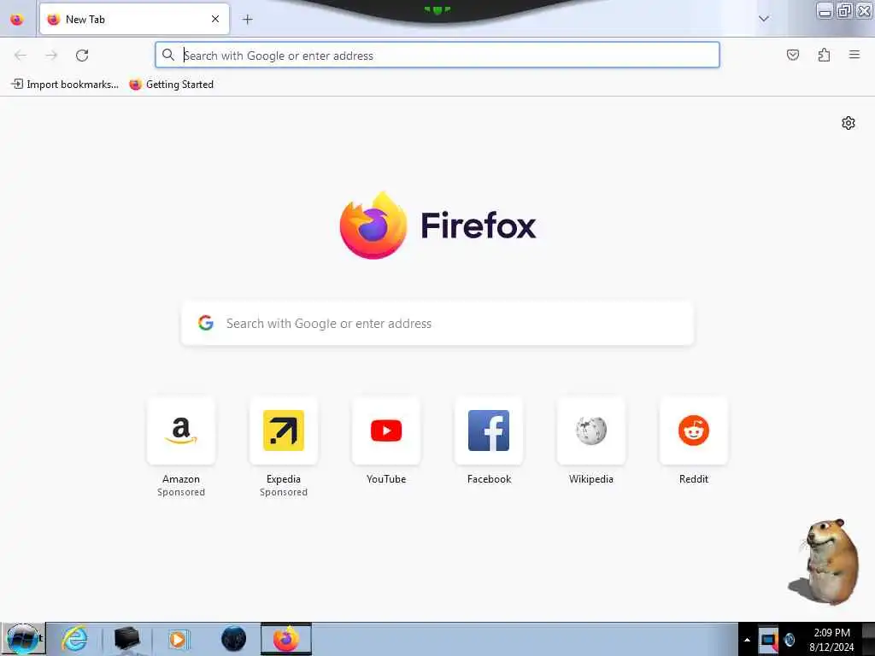Go back one page

21,56
